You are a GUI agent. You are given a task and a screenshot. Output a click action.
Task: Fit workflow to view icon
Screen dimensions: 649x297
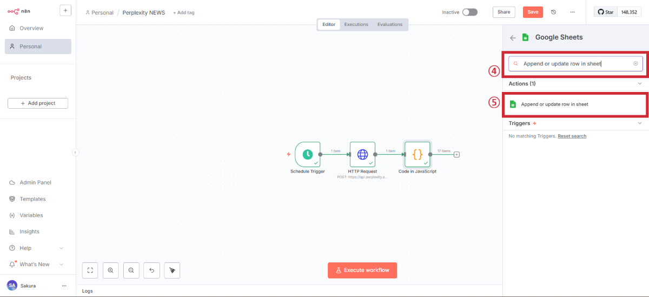pyautogui.click(x=90, y=270)
